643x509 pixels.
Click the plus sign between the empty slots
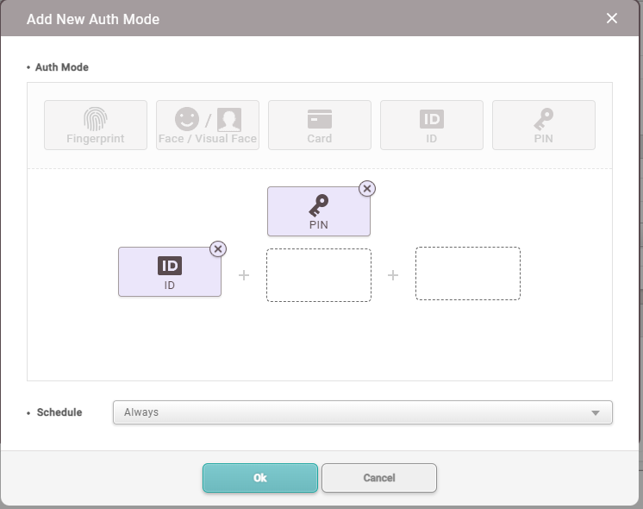point(393,275)
